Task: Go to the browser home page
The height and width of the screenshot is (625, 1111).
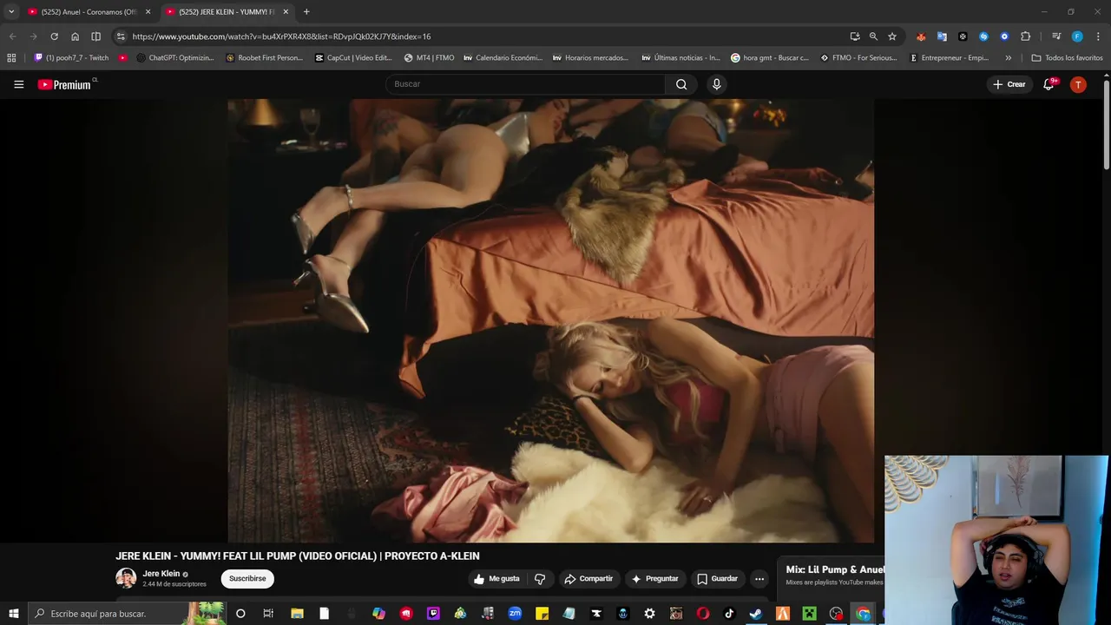Action: pyautogui.click(x=75, y=36)
